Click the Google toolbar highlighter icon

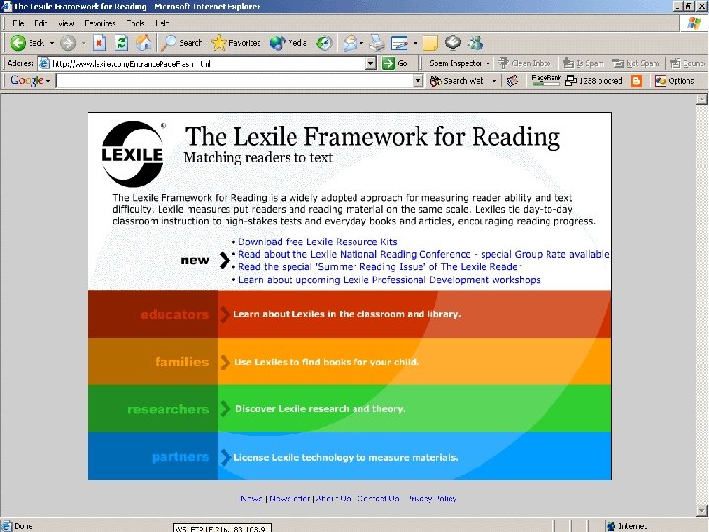[512, 81]
